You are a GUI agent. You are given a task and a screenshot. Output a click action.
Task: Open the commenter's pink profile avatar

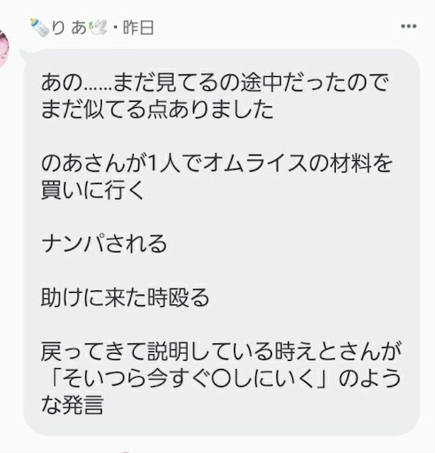click(4, 49)
